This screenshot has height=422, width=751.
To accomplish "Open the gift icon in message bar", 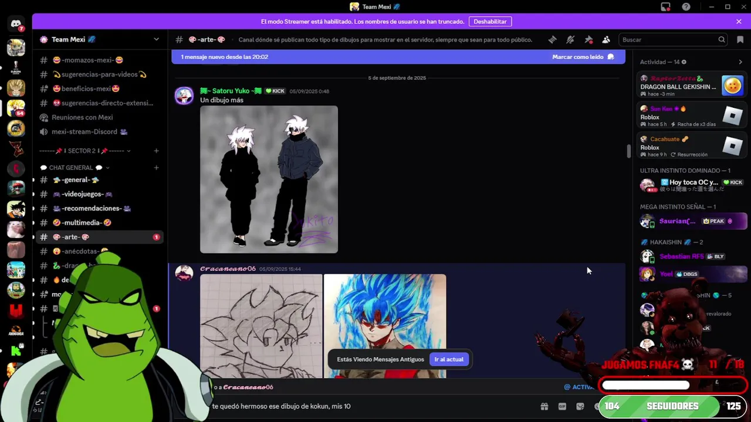I will [x=544, y=406].
